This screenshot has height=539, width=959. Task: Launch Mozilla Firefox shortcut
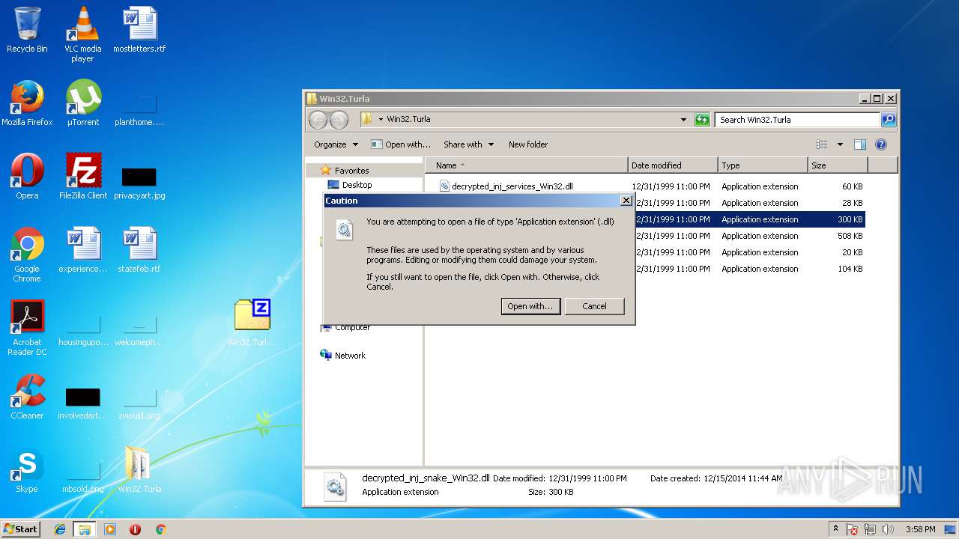pyautogui.click(x=27, y=103)
